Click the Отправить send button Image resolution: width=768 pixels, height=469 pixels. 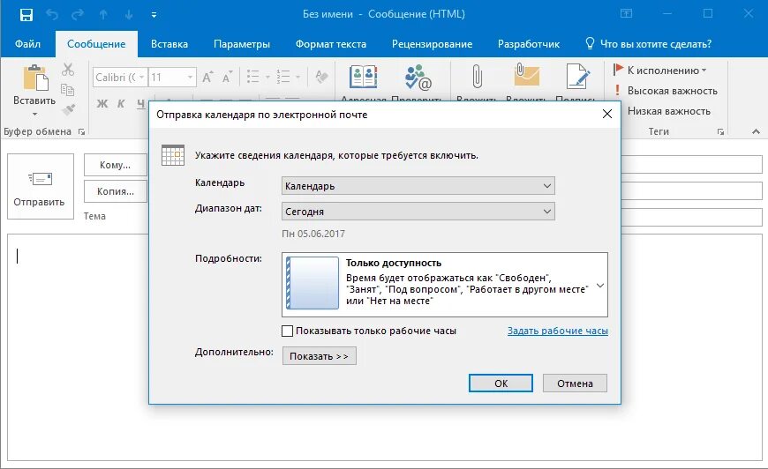click(40, 186)
